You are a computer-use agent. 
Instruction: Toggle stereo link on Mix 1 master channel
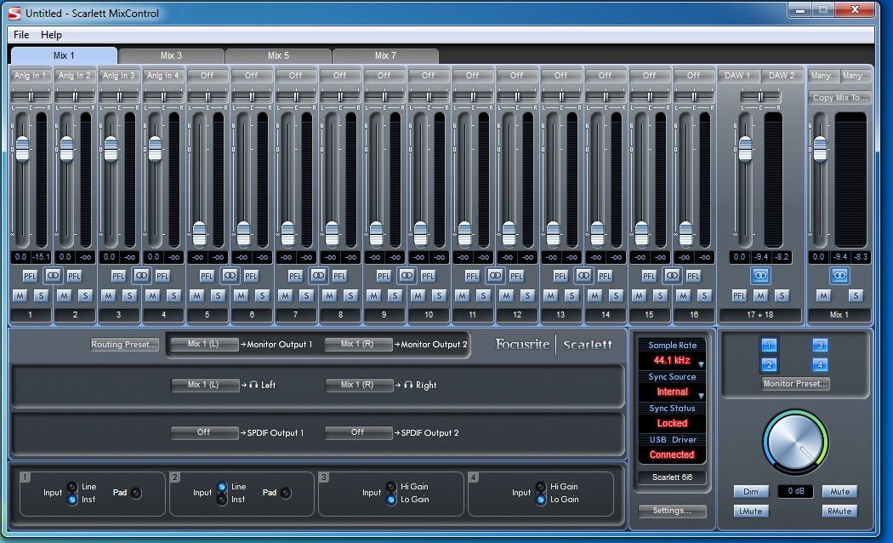coord(839,276)
